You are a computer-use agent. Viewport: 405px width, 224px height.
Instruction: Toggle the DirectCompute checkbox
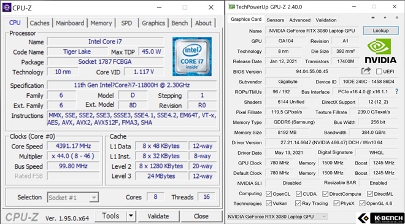[x=325, y=194]
